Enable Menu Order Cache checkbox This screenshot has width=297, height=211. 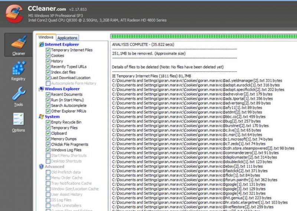click(48, 178)
